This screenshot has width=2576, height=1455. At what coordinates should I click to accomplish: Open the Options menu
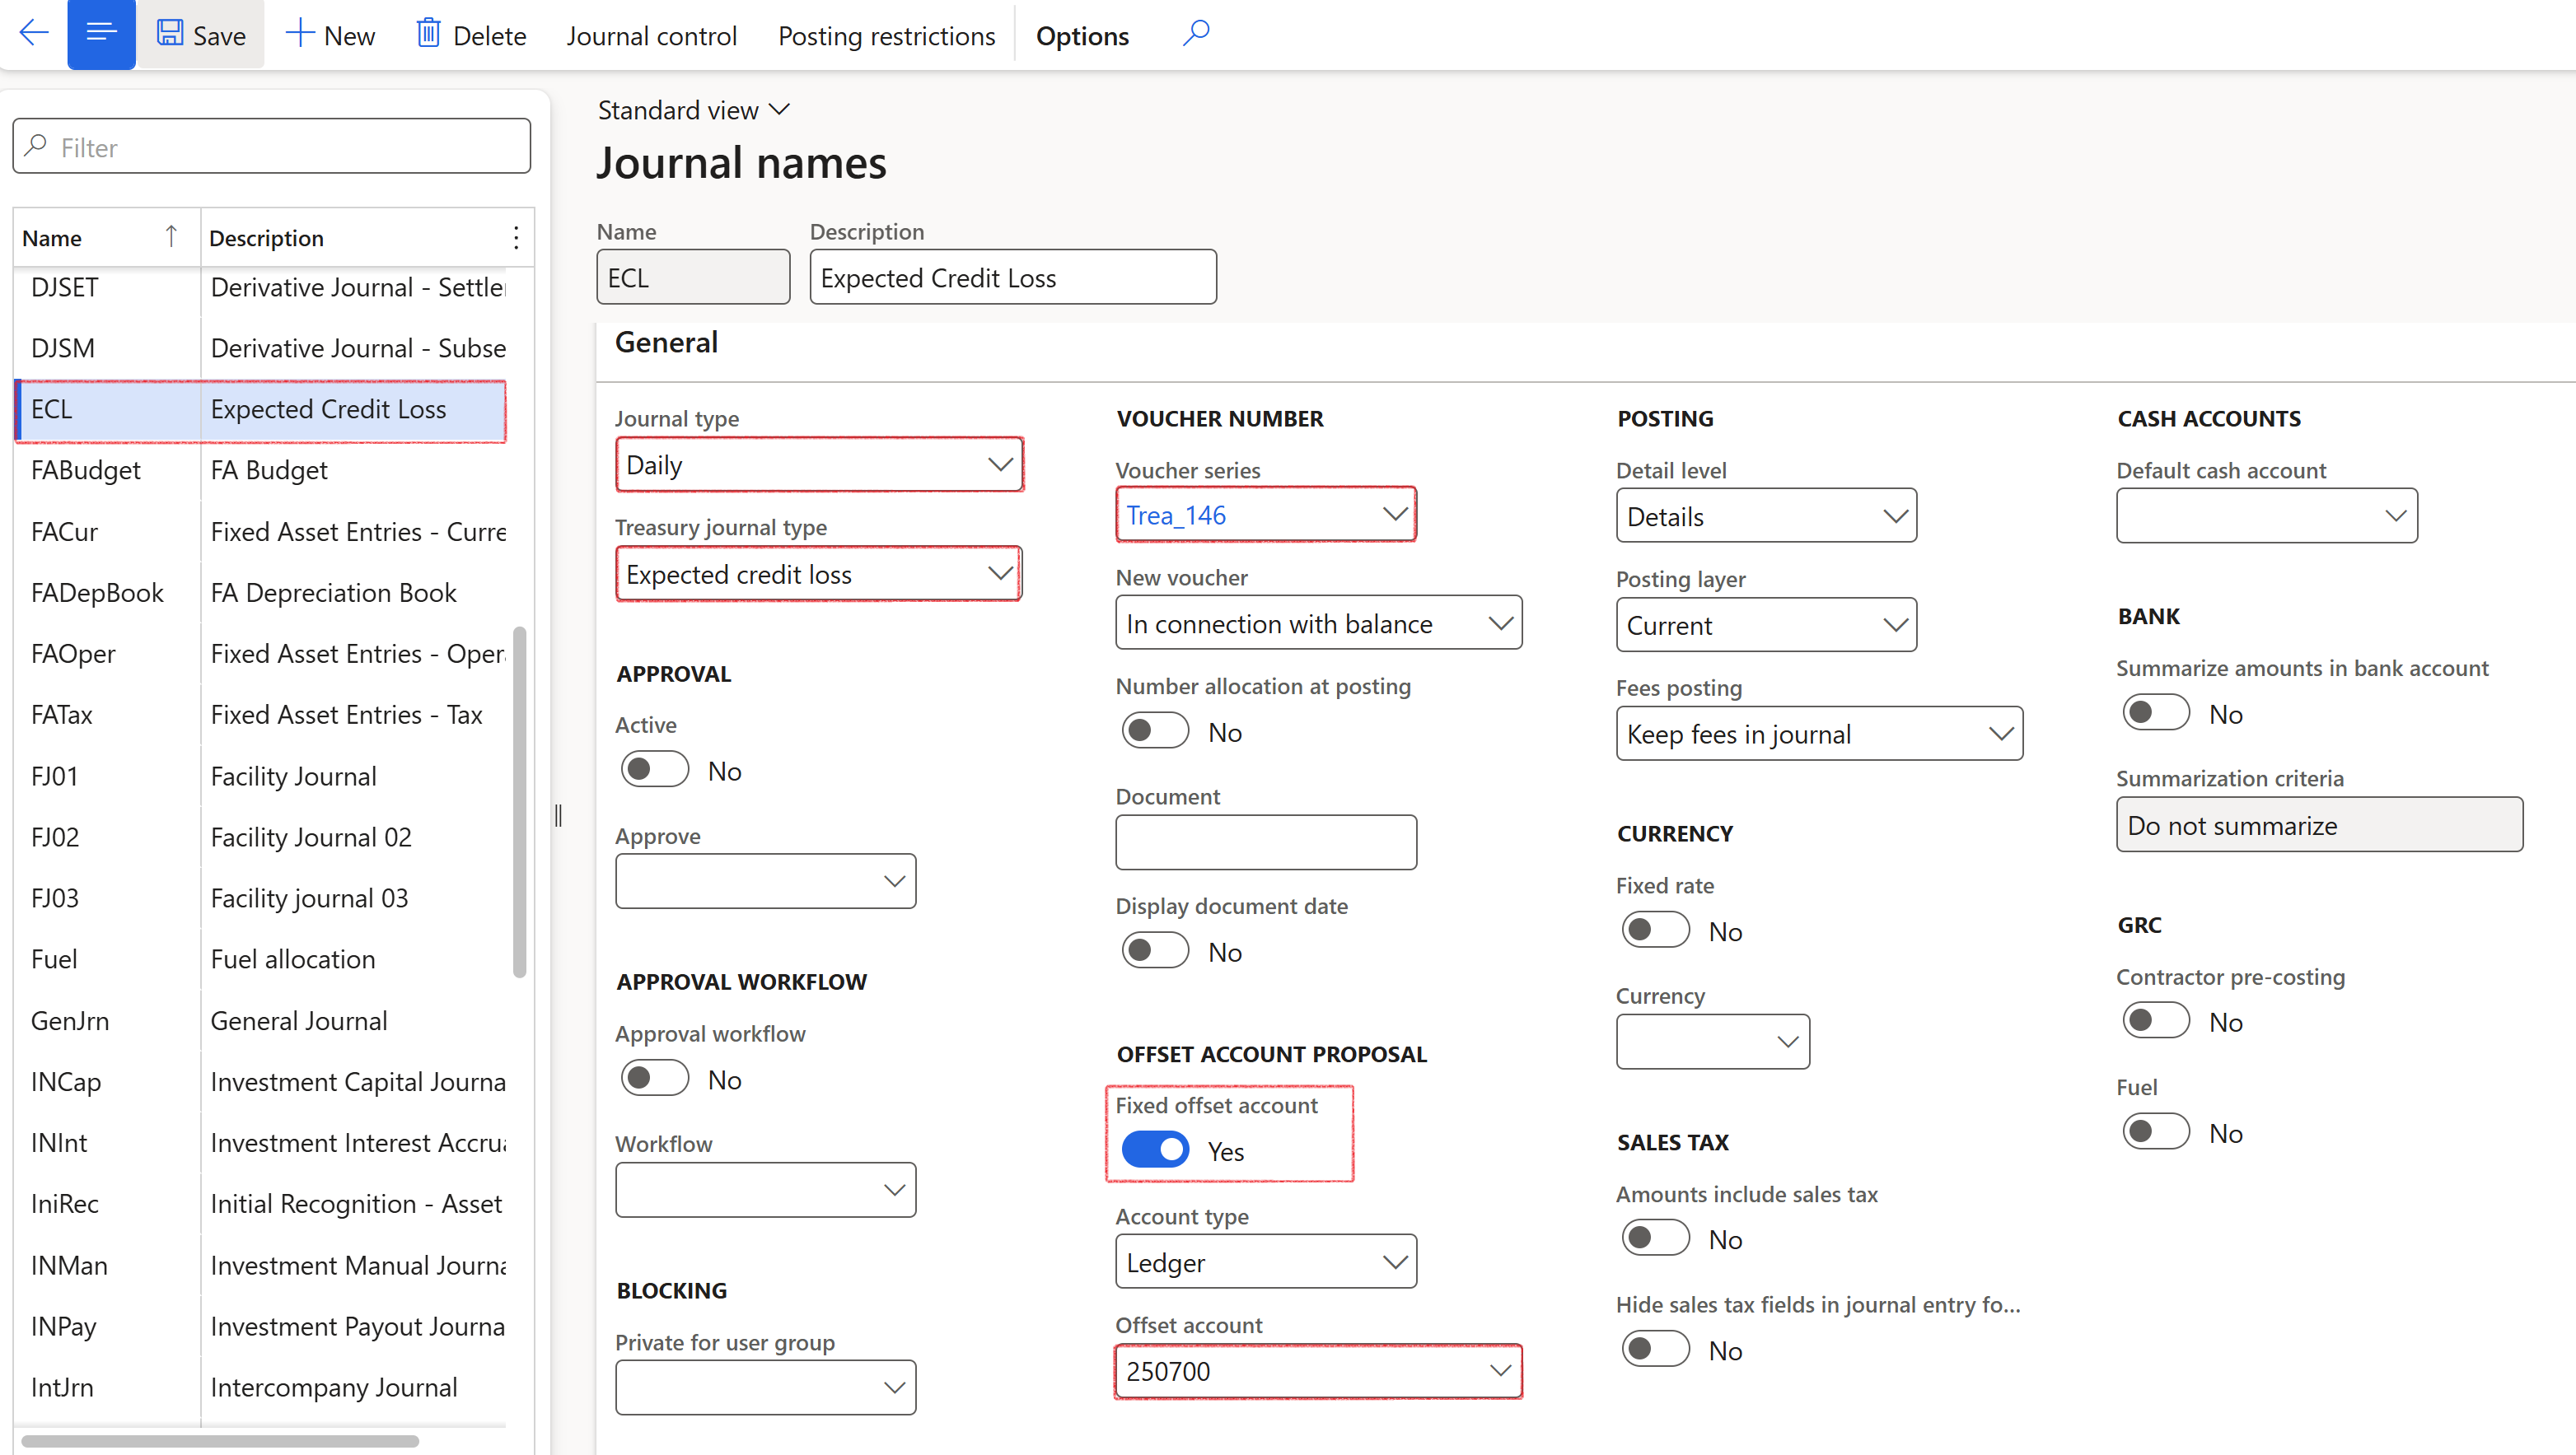click(1082, 36)
